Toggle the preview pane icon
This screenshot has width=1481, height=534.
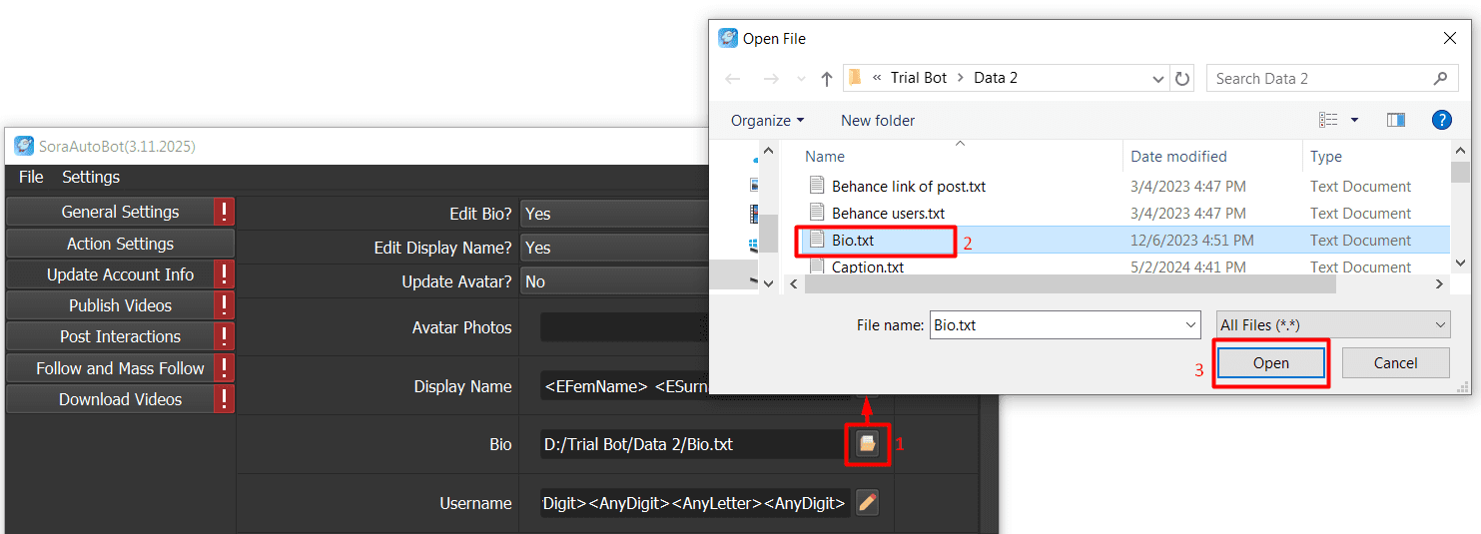tap(1396, 120)
